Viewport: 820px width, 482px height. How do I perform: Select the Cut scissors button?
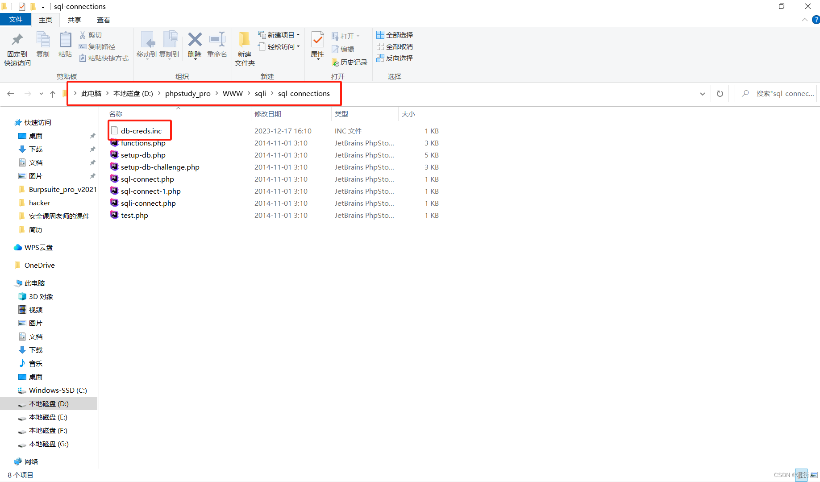[91, 35]
